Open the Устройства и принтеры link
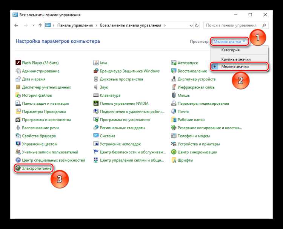The width and height of the screenshot is (283, 229). [x=198, y=144]
